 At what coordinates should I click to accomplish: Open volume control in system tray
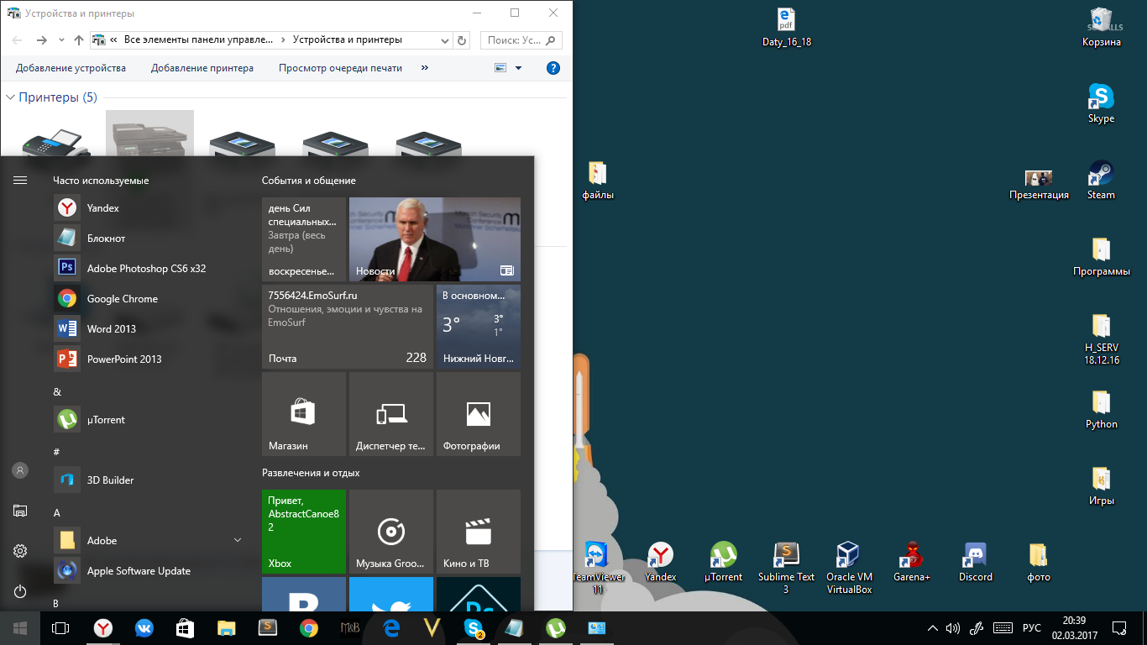coord(953,627)
